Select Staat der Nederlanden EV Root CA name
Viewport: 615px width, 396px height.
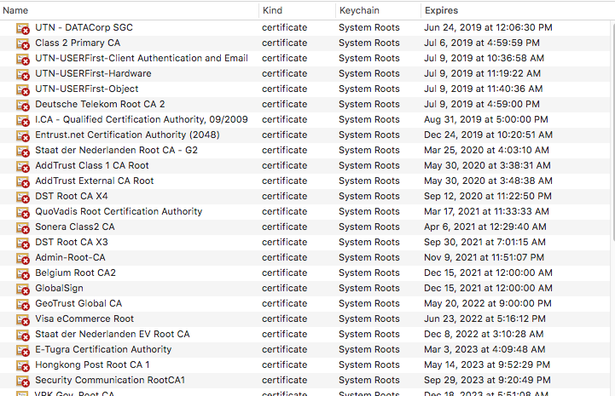click(113, 334)
